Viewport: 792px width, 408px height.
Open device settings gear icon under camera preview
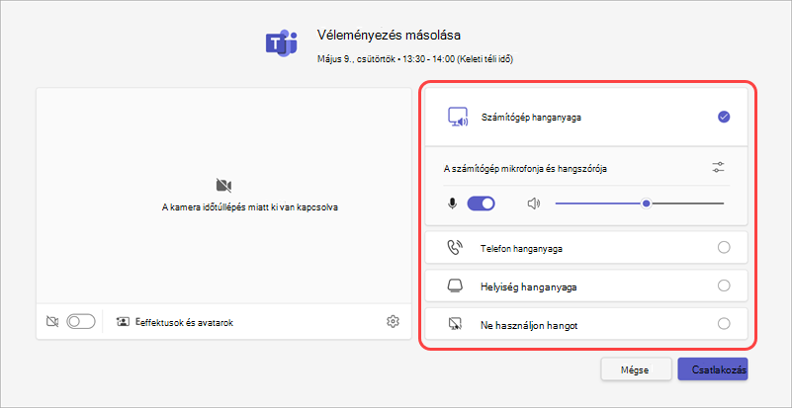click(x=393, y=321)
